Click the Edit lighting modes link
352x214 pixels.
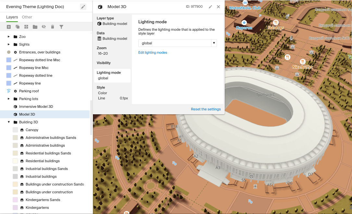coord(153,52)
